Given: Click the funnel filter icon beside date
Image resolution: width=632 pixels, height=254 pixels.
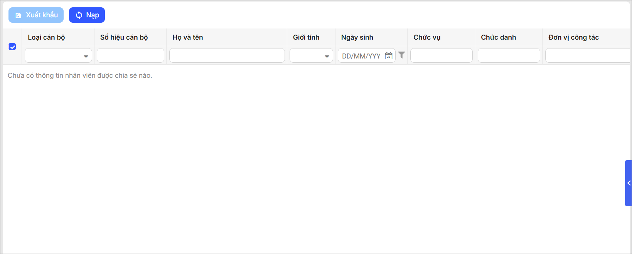Looking at the screenshot, I should (x=401, y=55).
